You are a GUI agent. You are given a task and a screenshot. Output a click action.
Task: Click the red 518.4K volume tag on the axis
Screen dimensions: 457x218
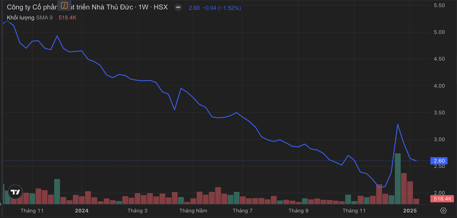click(x=441, y=199)
